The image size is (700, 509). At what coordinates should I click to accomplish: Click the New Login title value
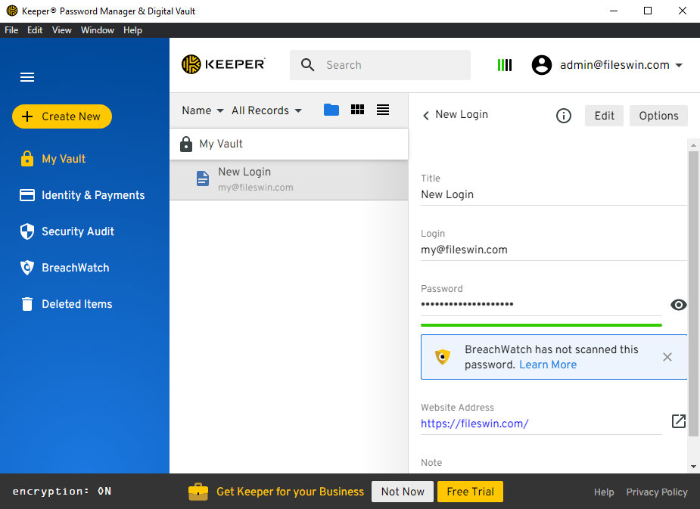pyautogui.click(x=447, y=194)
